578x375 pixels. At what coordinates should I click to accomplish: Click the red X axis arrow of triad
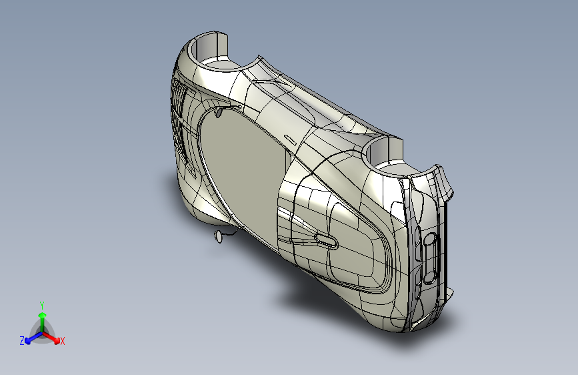tap(51, 338)
